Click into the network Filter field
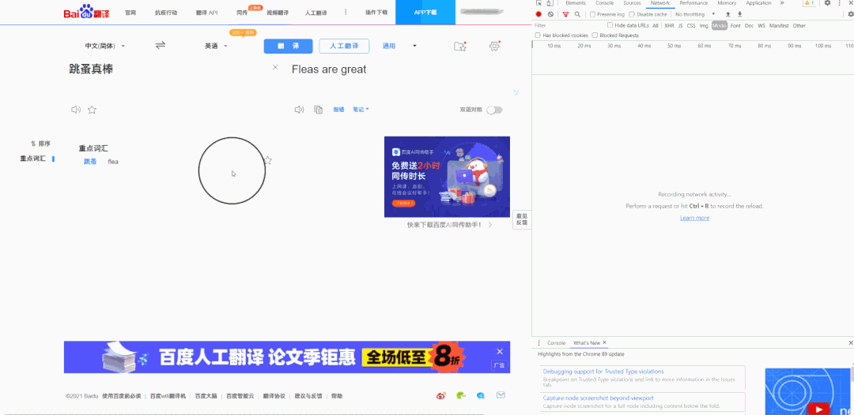 pyautogui.click(x=568, y=25)
